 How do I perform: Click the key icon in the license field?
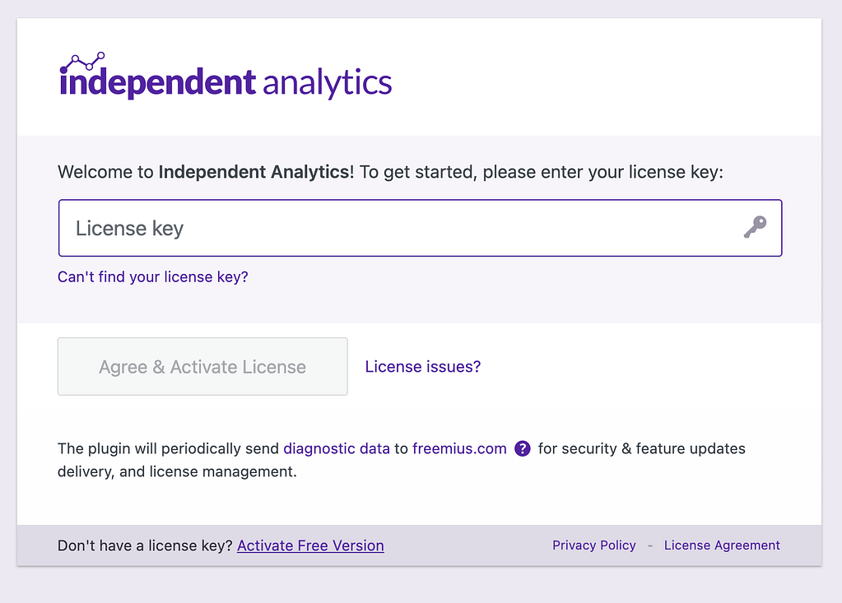pos(754,227)
